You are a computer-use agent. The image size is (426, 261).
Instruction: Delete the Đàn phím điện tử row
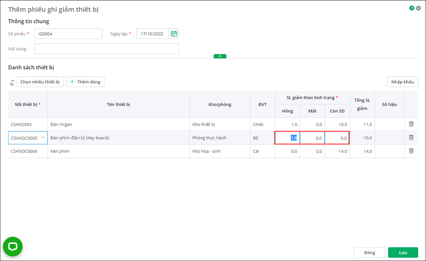pyautogui.click(x=411, y=137)
